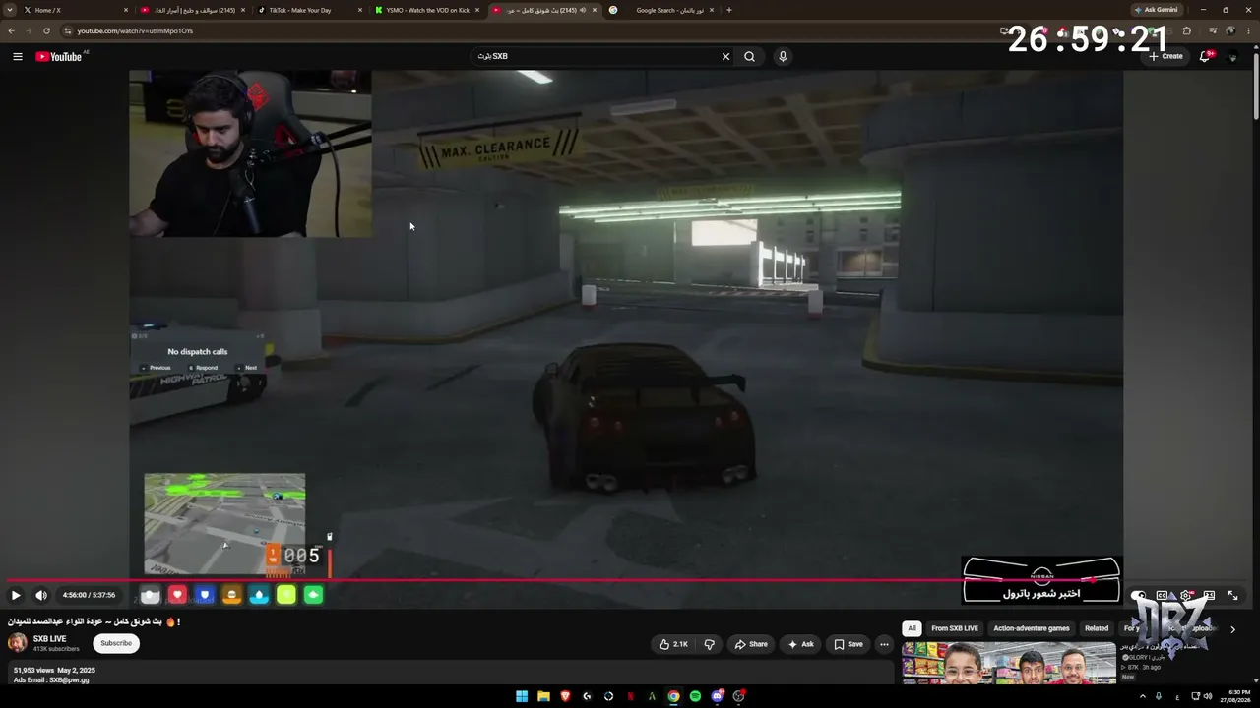The width and height of the screenshot is (1260, 708).
Task: Open player settings gear
Action: pyautogui.click(x=1186, y=595)
